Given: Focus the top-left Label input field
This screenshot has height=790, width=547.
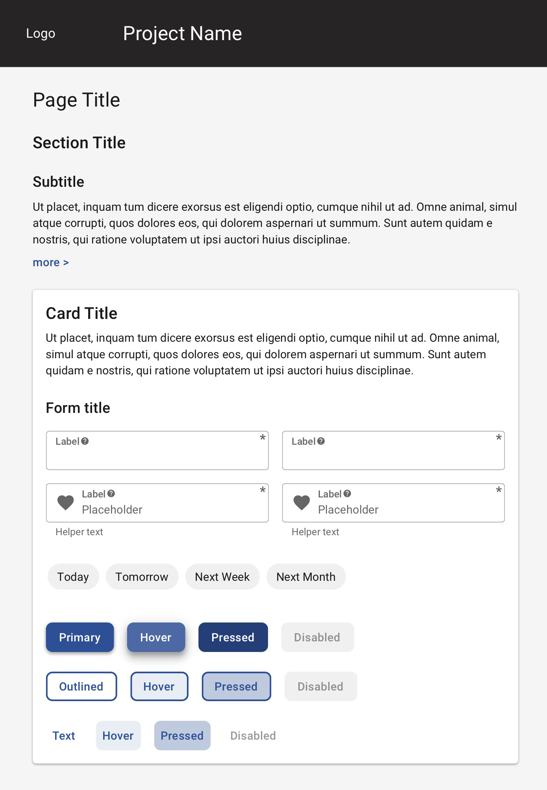Looking at the screenshot, I should coord(157,456).
